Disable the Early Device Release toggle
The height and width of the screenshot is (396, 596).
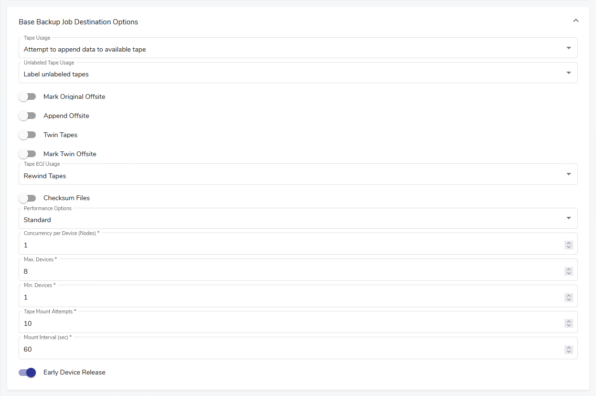28,372
